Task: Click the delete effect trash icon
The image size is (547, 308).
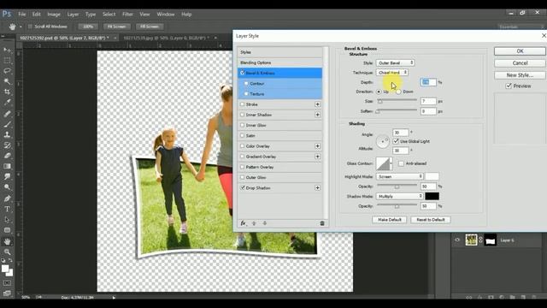Action: coord(322,223)
